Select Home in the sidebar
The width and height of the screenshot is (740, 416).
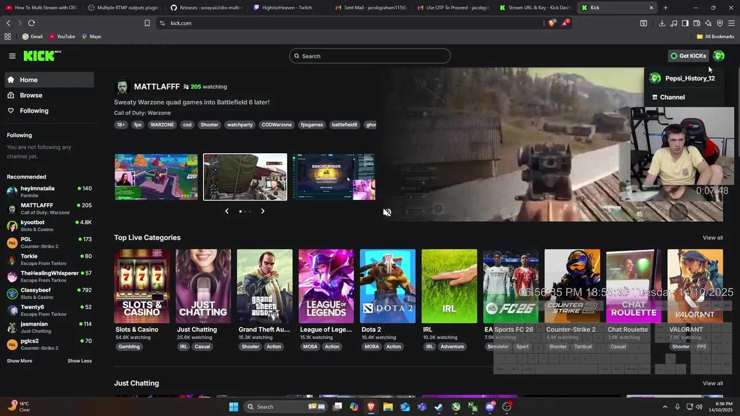pos(49,80)
